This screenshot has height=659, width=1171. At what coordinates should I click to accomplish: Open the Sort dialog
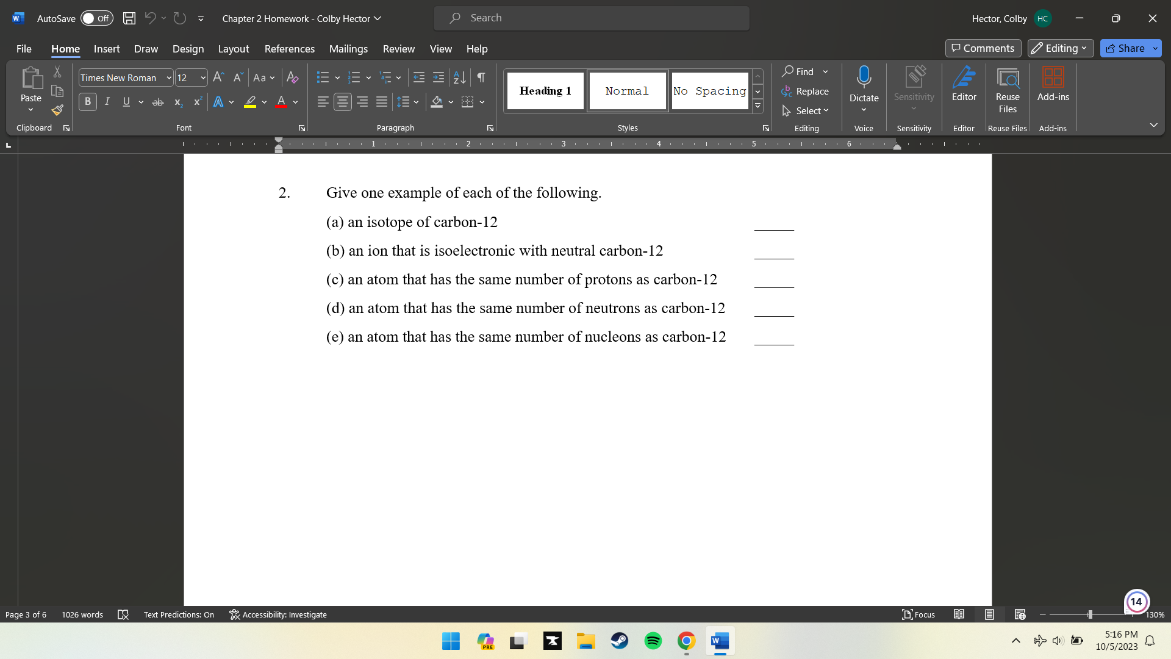[x=459, y=77]
